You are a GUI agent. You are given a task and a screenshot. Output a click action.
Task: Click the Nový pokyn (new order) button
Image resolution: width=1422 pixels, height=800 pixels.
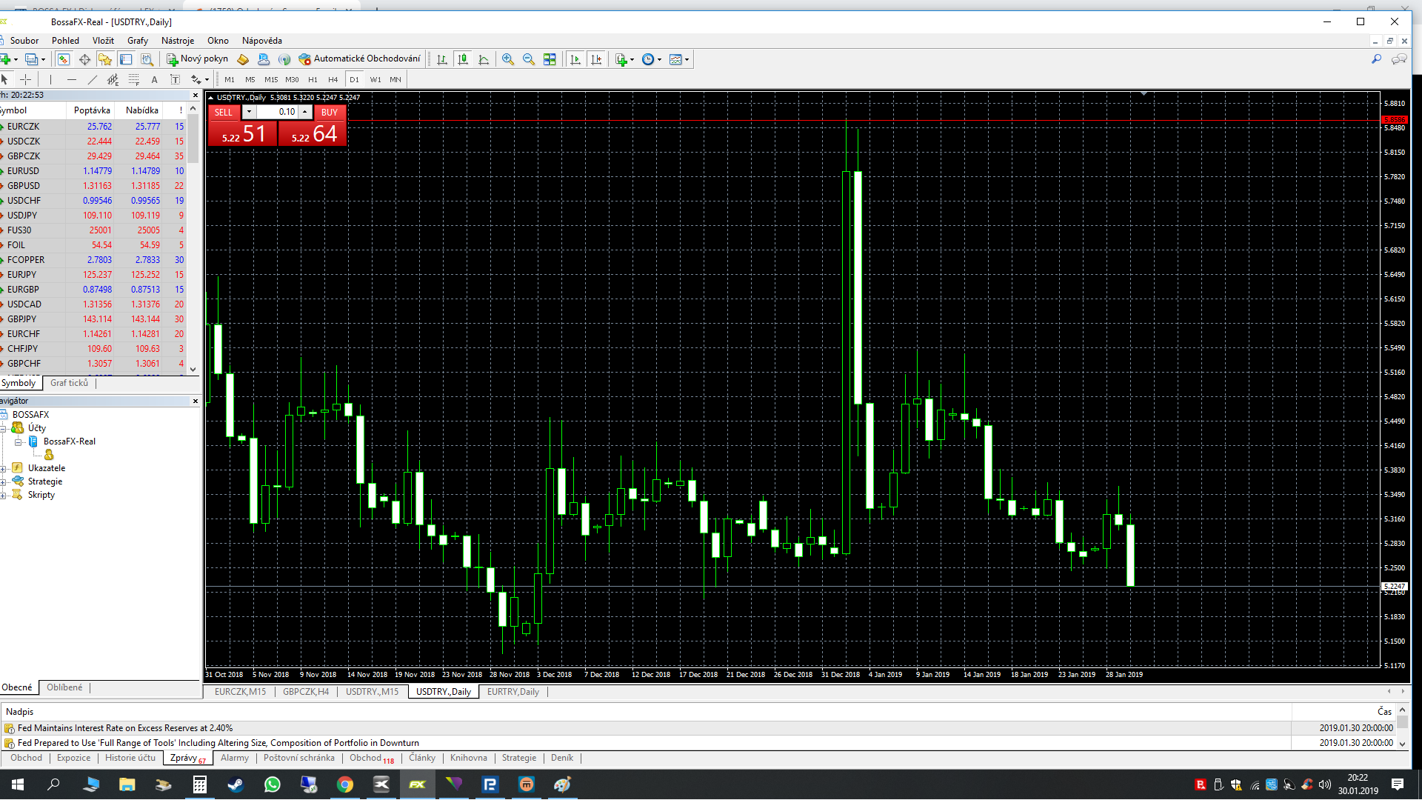click(197, 59)
